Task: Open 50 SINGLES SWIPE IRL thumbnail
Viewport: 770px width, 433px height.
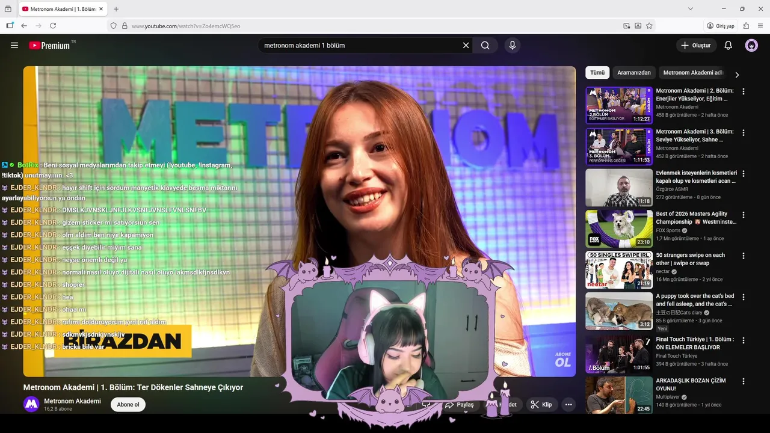Action: (x=619, y=270)
